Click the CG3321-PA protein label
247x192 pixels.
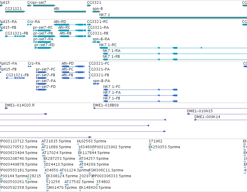pos(99,69)
